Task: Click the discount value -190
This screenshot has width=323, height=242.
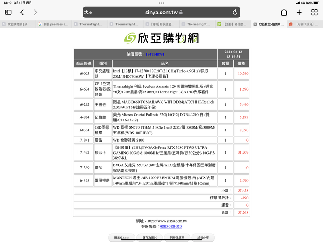Action: click(245, 198)
